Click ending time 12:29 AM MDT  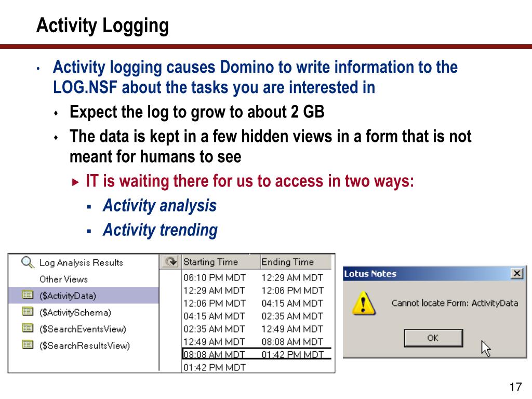click(x=292, y=277)
